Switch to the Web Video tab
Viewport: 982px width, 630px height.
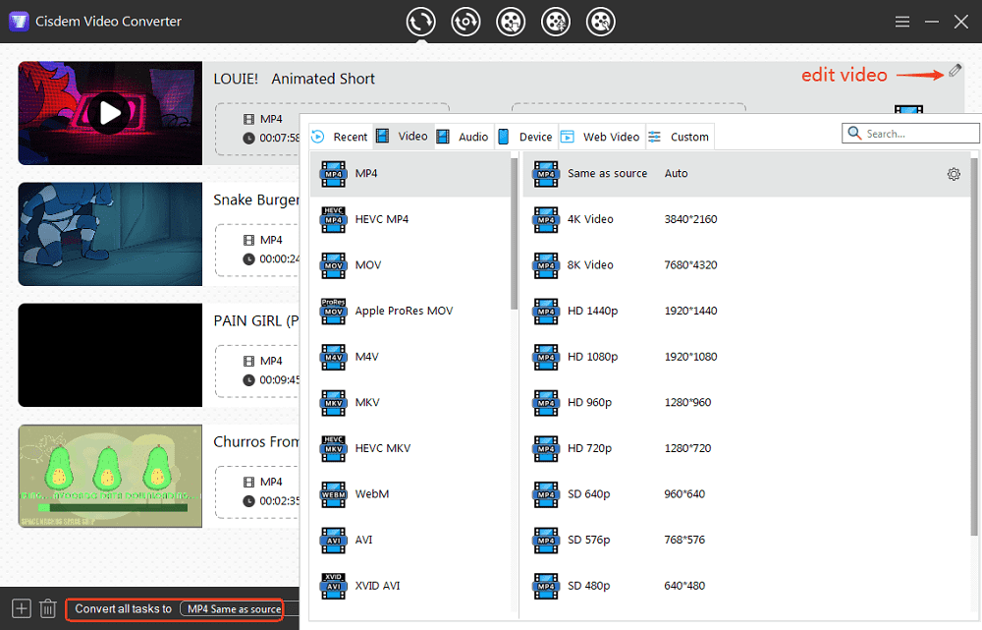601,137
